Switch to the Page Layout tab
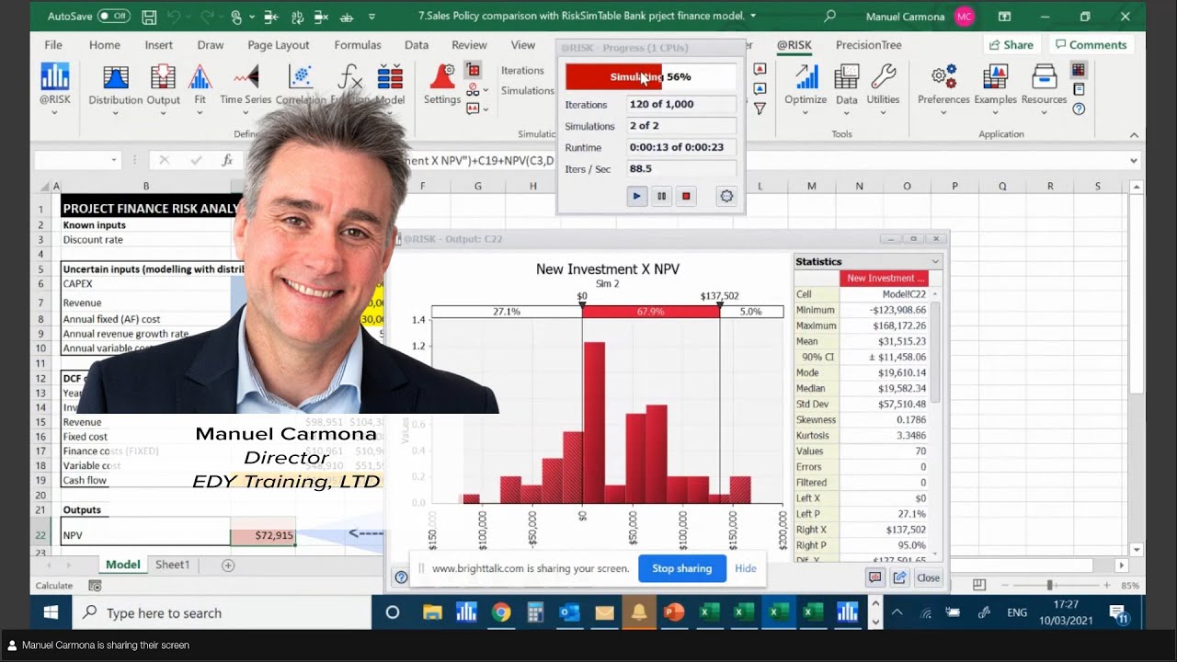The width and height of the screenshot is (1177, 662). [279, 45]
